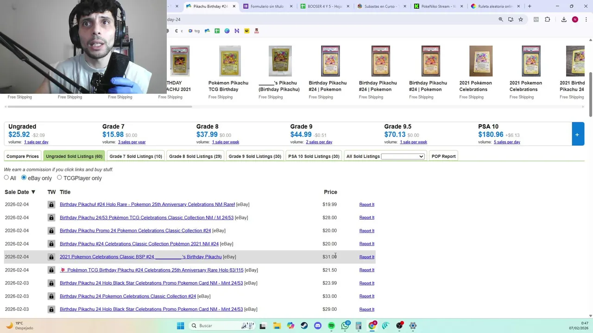Click the lock icon for the $19.99 sale row

pyautogui.click(x=51, y=204)
